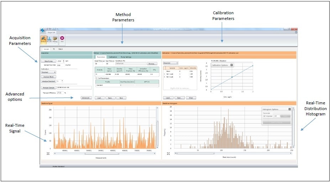Click Browse for conditions file
330x182 pixels.
pyautogui.click(x=152, y=64)
